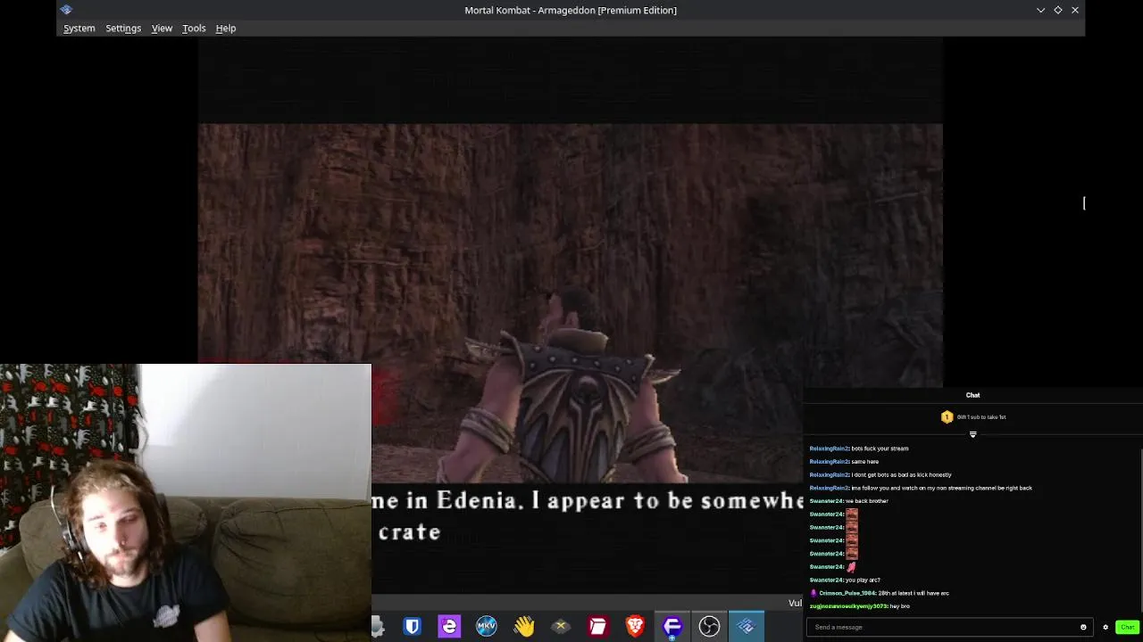Screen dimensions: 1143x642
Task: Open MKV tool from taskbar
Action: [x=487, y=627]
